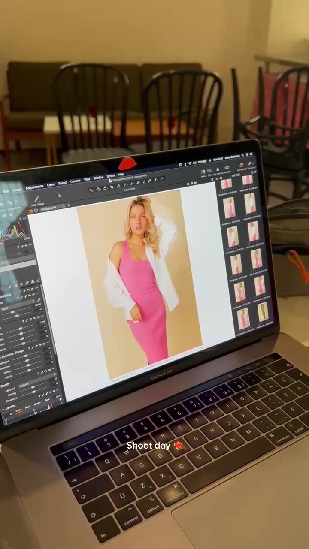
Task: Click the plus icon beside variant selector
Action: point(68,205)
